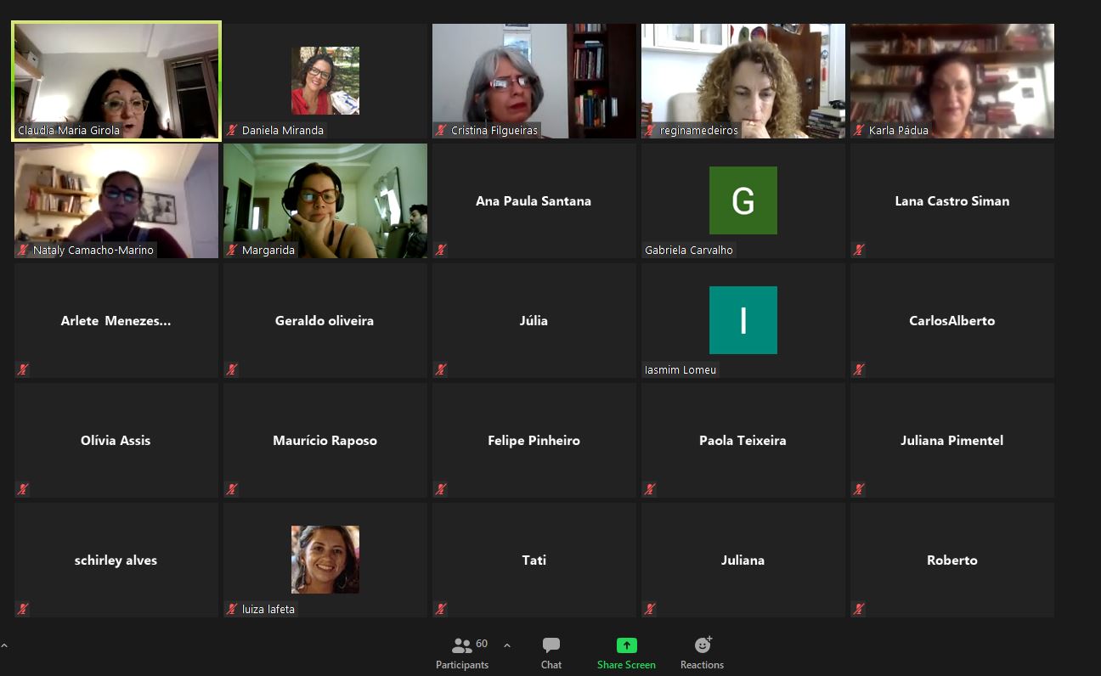The height and width of the screenshot is (676, 1101).
Task: Click muted mic icon in Júlia tile
Action: coord(441,369)
